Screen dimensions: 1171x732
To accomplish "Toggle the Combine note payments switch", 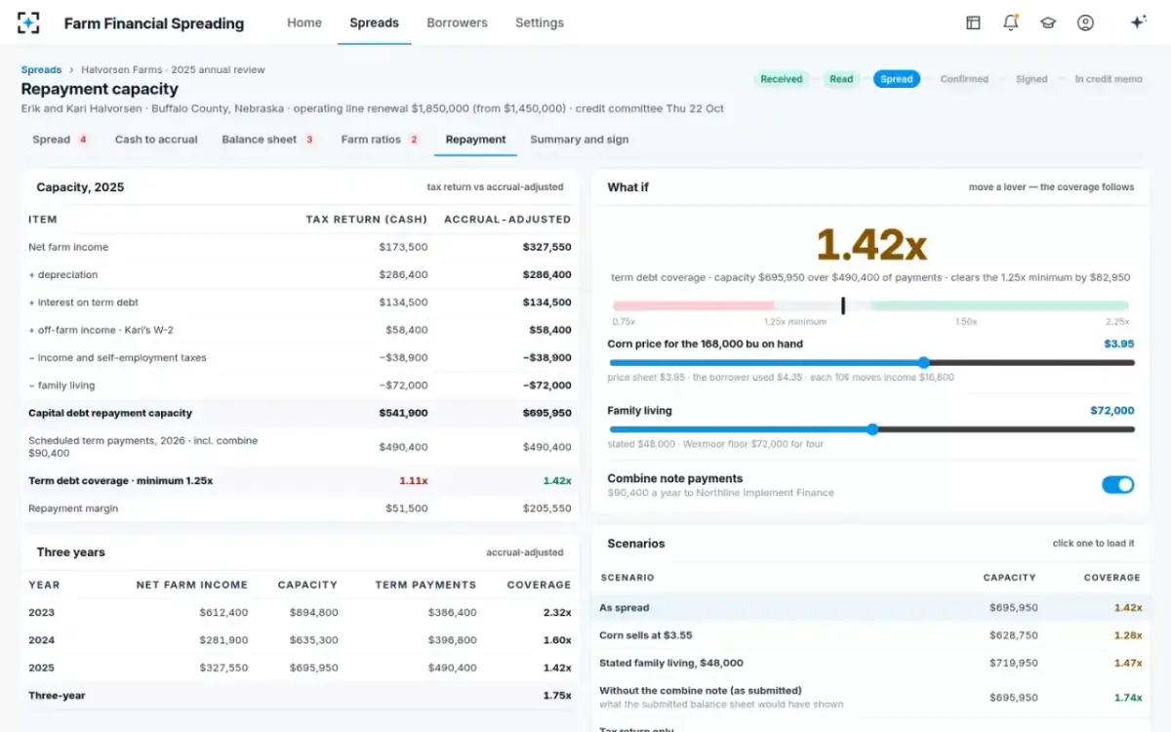I will 1118,484.
